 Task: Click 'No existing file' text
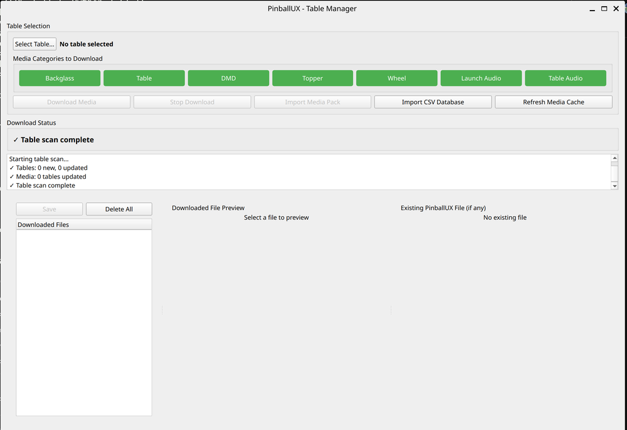click(505, 218)
